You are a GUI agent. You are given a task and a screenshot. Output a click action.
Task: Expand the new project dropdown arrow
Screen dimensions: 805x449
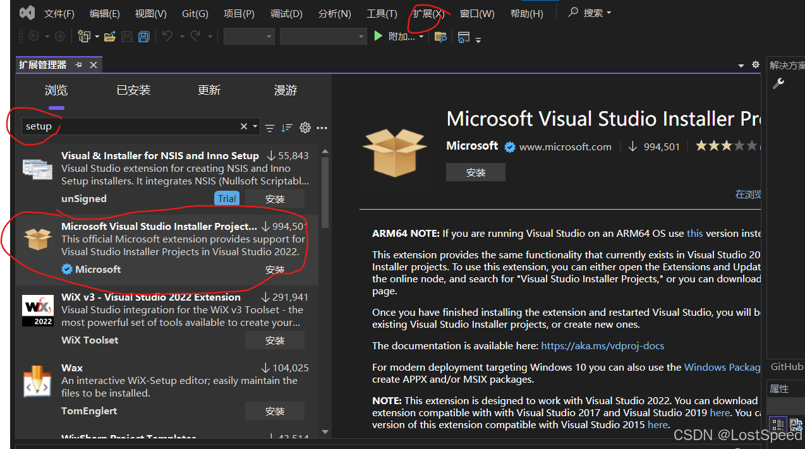point(97,37)
